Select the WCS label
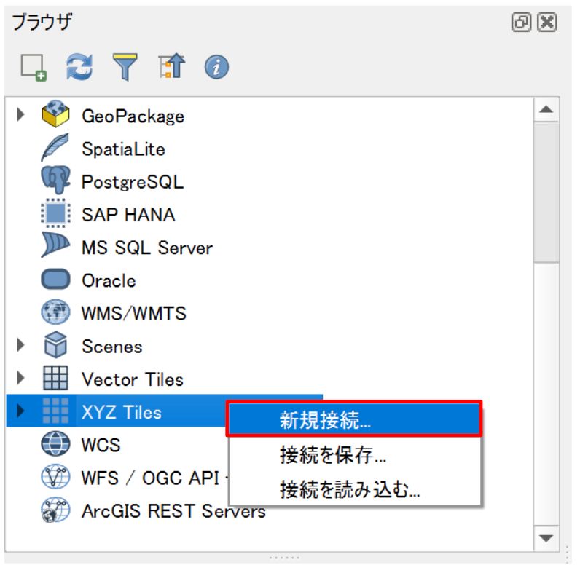This screenshot has height=565, width=580. (x=101, y=446)
